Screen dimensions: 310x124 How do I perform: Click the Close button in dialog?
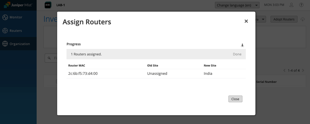pyautogui.click(x=235, y=99)
